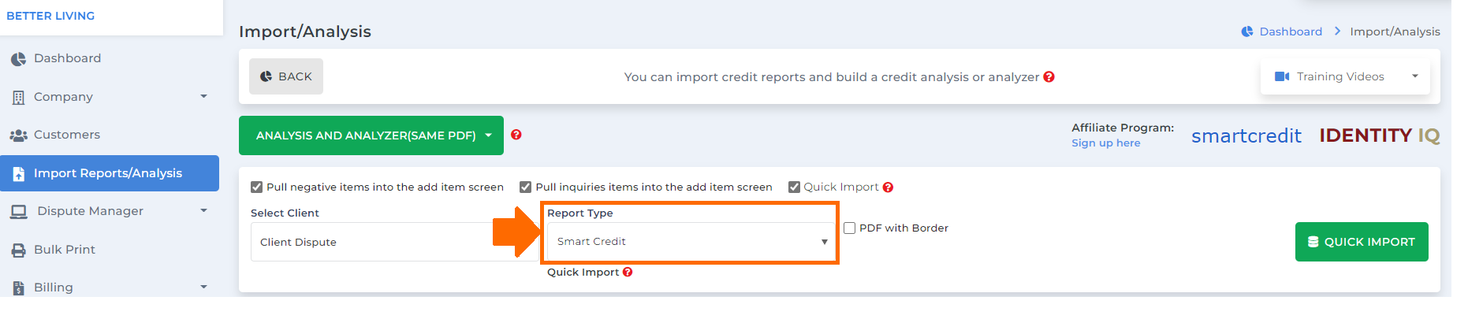Viewport: 1468px width, 319px height.
Task: Click the Customers people icon
Action: point(18,135)
